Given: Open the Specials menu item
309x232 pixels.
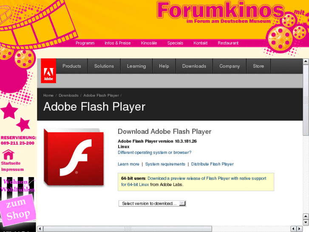Looking at the screenshot, I should coord(175,43).
